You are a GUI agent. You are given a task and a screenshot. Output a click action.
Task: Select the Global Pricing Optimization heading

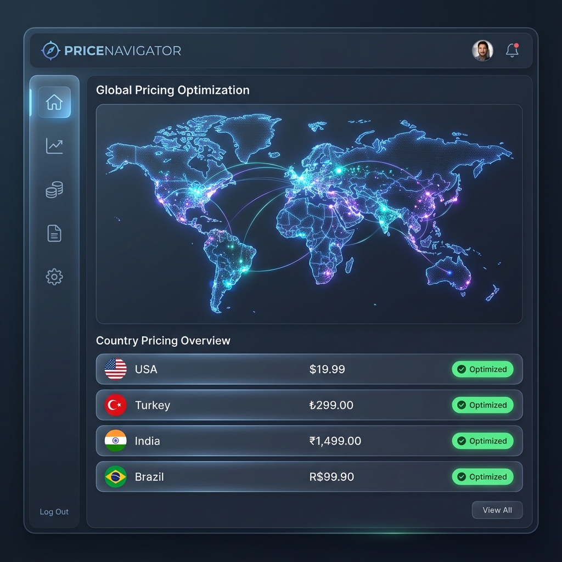coord(172,90)
